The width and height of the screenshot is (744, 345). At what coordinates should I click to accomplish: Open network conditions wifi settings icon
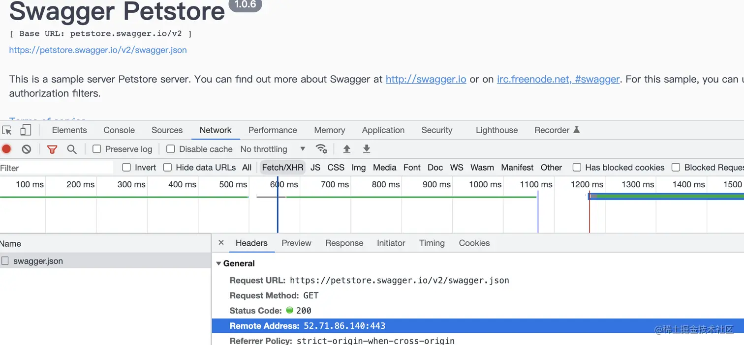[321, 149]
